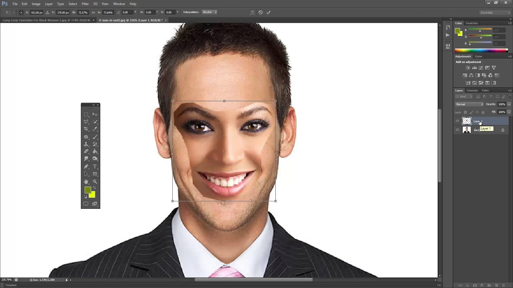Set reference point location grid

[21, 12]
